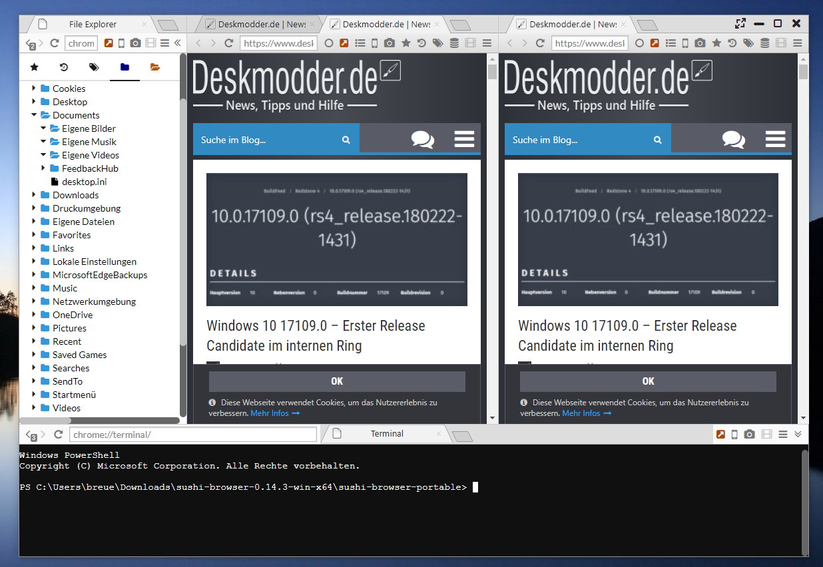Toggle fullscreen with the expand arrows icon
Image resolution: width=823 pixels, height=567 pixels.
[x=740, y=23]
